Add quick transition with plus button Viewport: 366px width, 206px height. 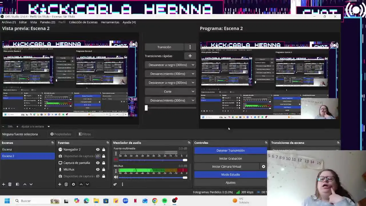click(x=190, y=56)
